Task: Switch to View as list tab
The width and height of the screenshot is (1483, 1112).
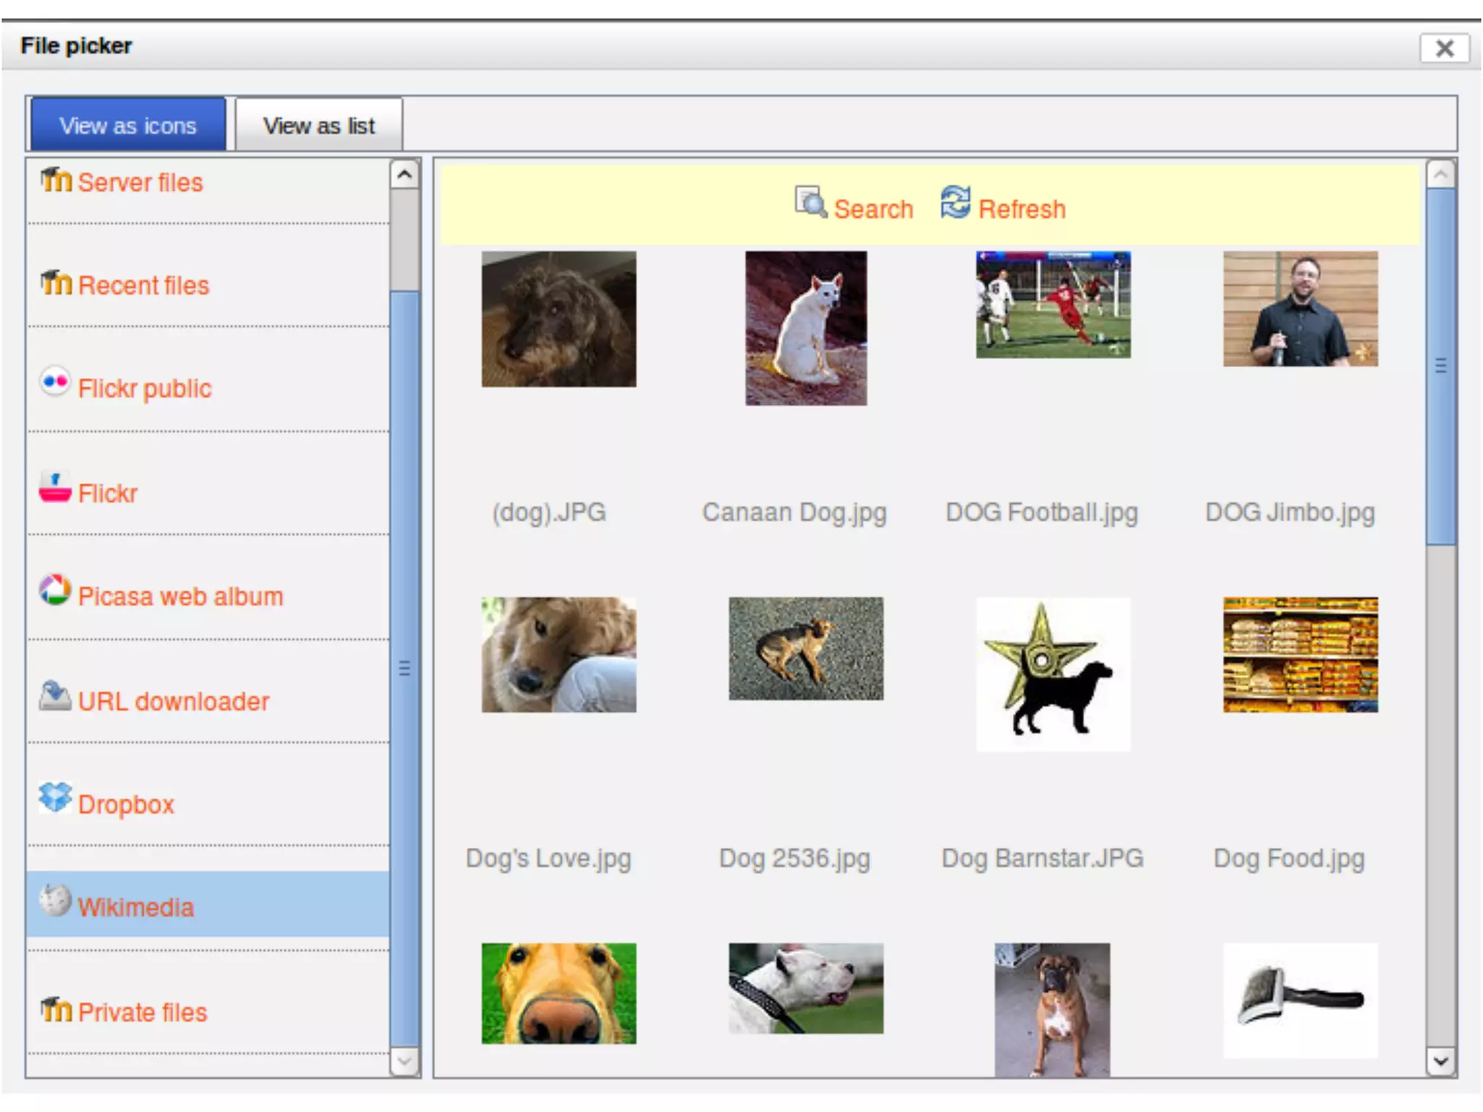Action: point(319,126)
